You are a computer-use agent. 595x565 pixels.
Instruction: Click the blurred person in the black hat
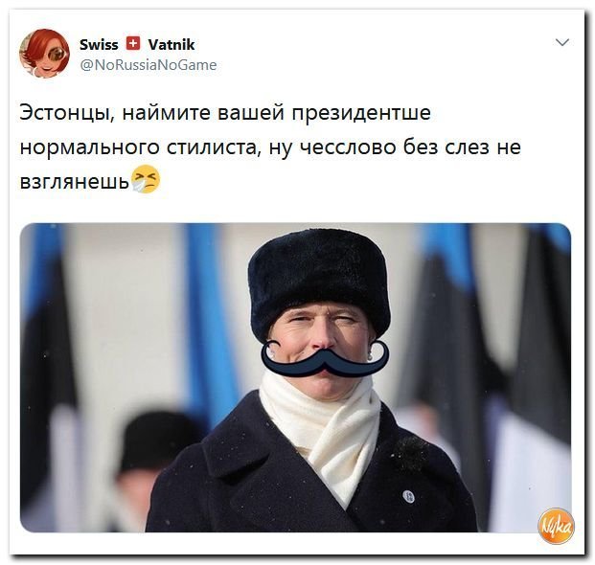tap(157, 468)
